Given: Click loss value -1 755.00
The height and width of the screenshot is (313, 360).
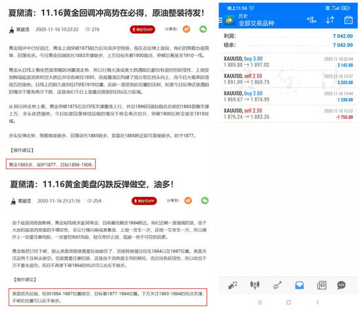Looking at the screenshot, I should [344, 117].
